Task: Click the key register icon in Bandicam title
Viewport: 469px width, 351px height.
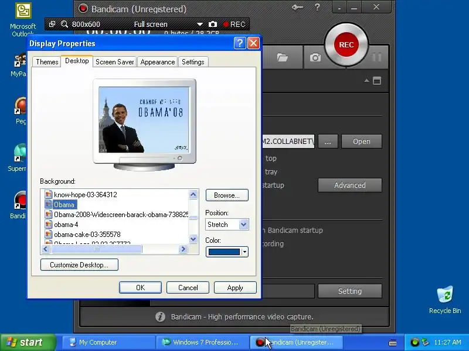Action: pos(297,8)
